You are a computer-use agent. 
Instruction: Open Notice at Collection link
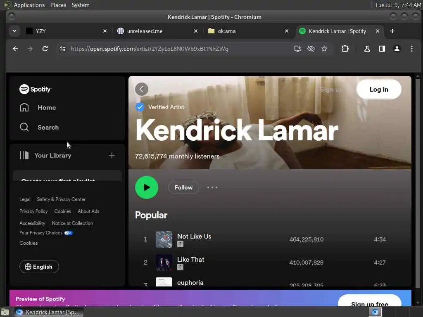[72, 223]
